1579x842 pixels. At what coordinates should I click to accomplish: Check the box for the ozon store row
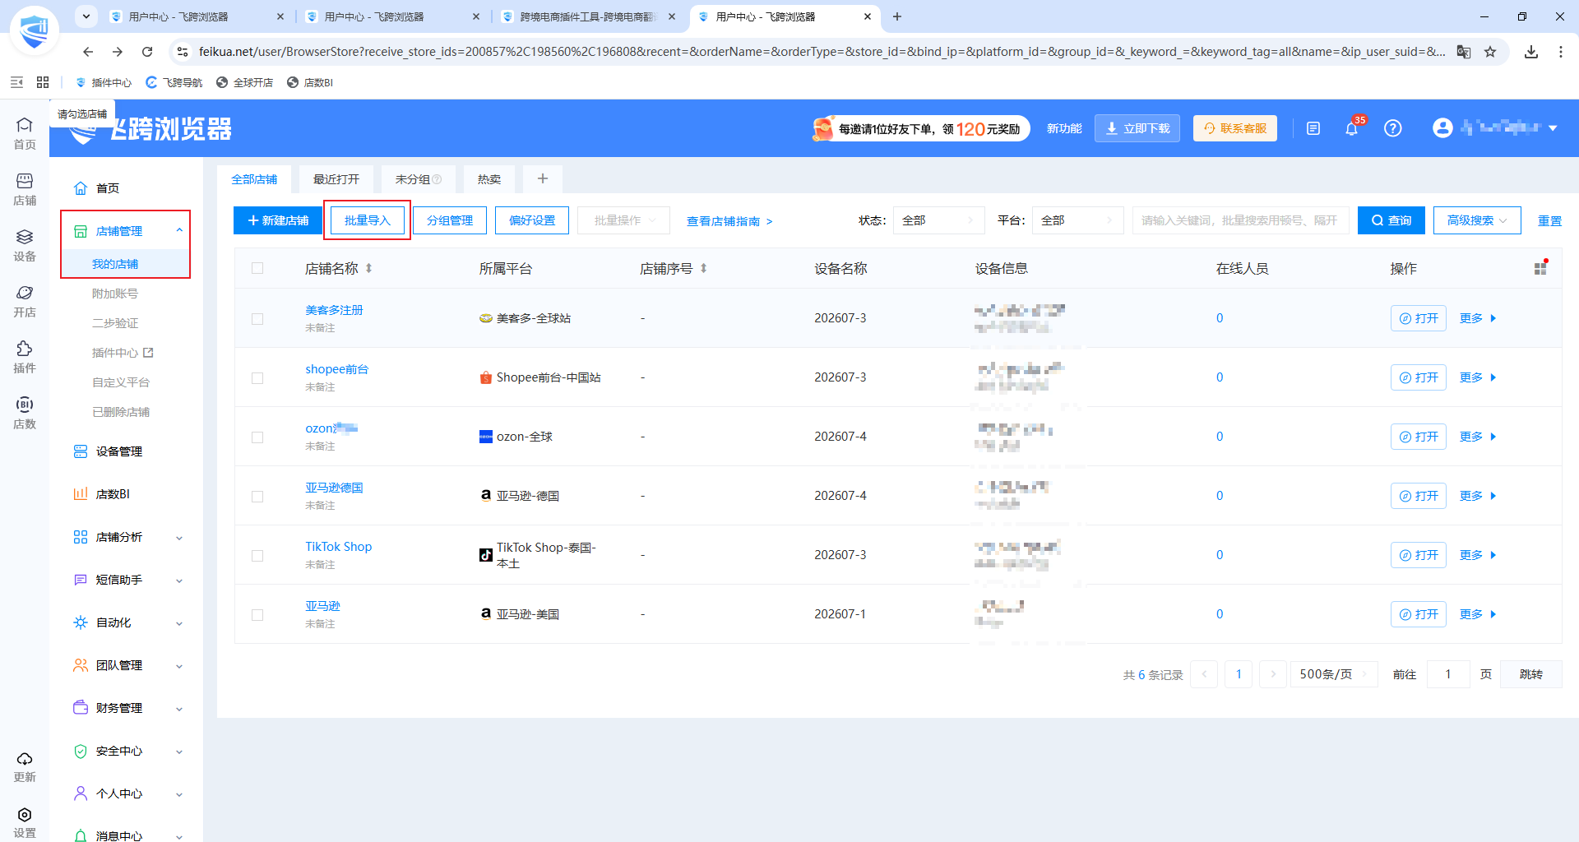(257, 437)
